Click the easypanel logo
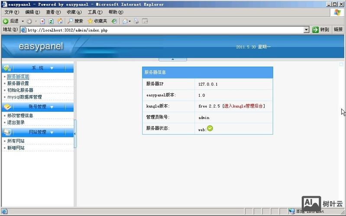The image size is (346, 216). pos(41,46)
